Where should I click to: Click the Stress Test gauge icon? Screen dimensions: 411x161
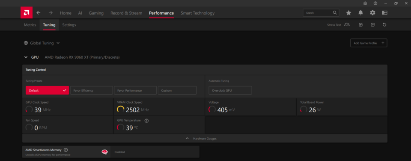[347, 25]
